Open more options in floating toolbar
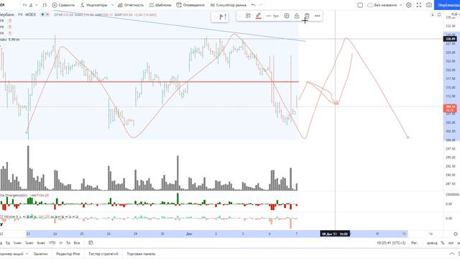Image resolution: width=460 pixels, height=259 pixels. coord(318,16)
